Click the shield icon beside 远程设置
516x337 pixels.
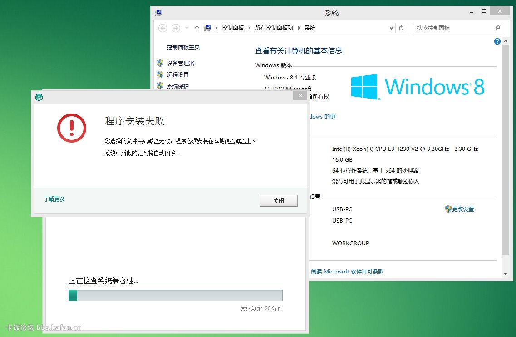pyautogui.click(x=160, y=74)
